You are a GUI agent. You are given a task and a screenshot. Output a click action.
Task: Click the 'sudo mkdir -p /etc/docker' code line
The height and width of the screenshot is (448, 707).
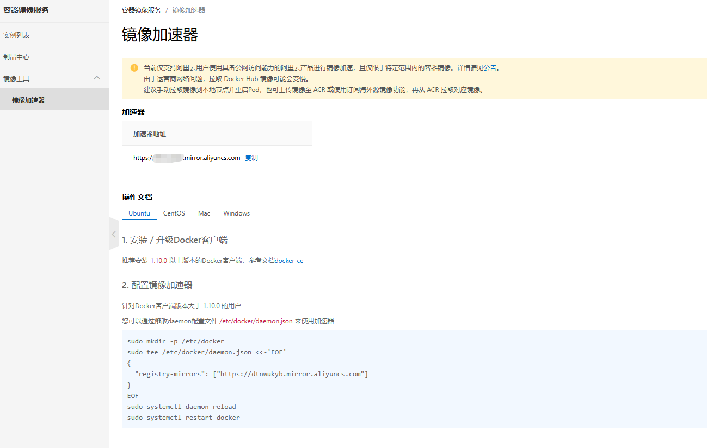(176, 341)
